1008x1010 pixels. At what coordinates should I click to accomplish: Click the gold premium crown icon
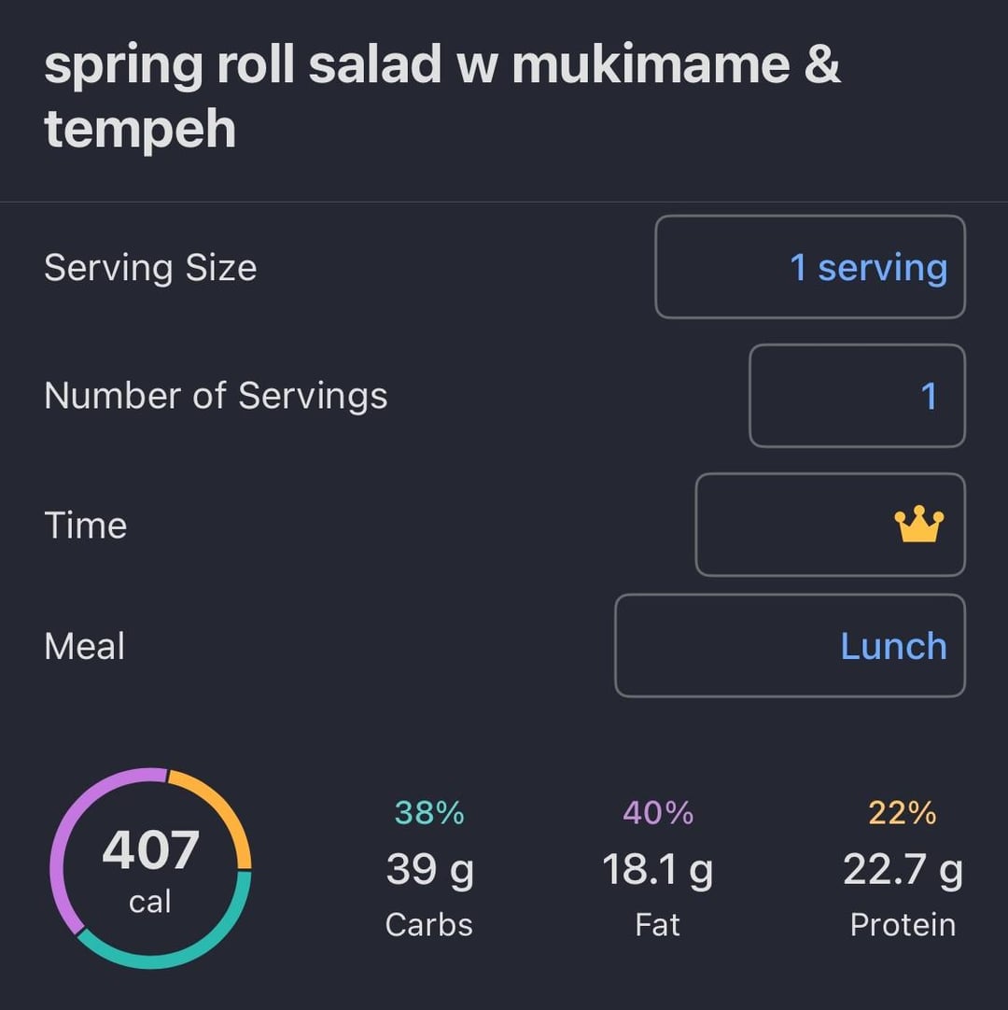[919, 526]
